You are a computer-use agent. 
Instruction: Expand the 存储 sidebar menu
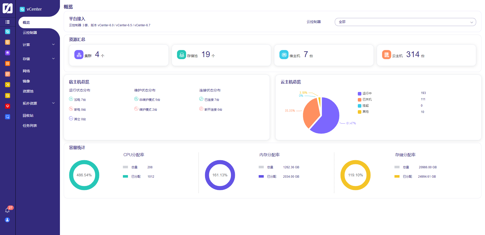(x=38, y=59)
